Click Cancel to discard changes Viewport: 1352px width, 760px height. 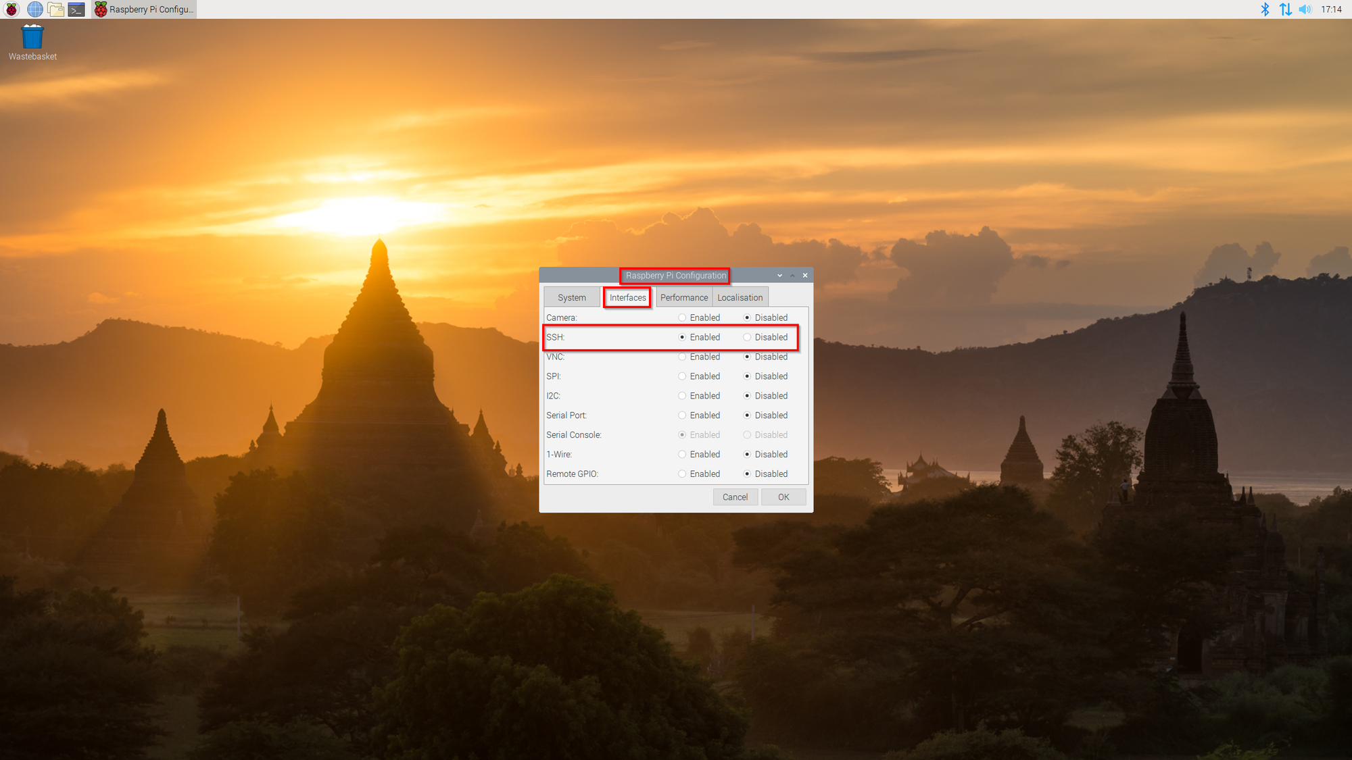pyautogui.click(x=735, y=497)
